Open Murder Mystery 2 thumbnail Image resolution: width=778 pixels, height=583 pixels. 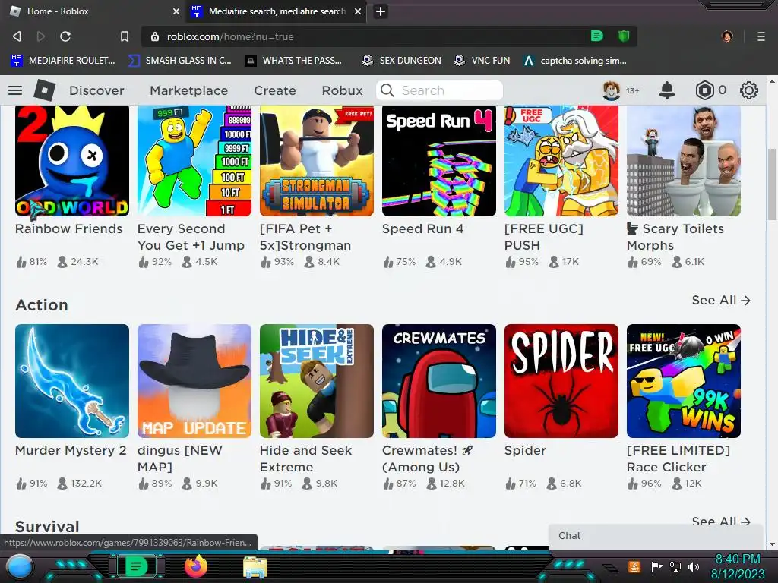[72, 381]
